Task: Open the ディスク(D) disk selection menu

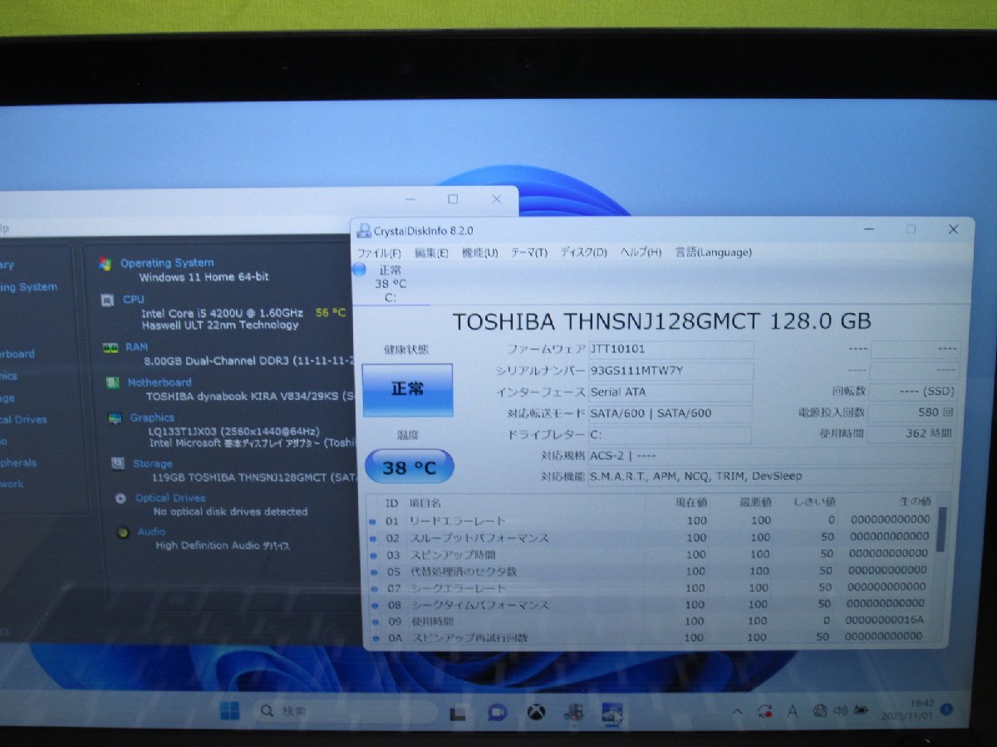Action: pos(584,251)
